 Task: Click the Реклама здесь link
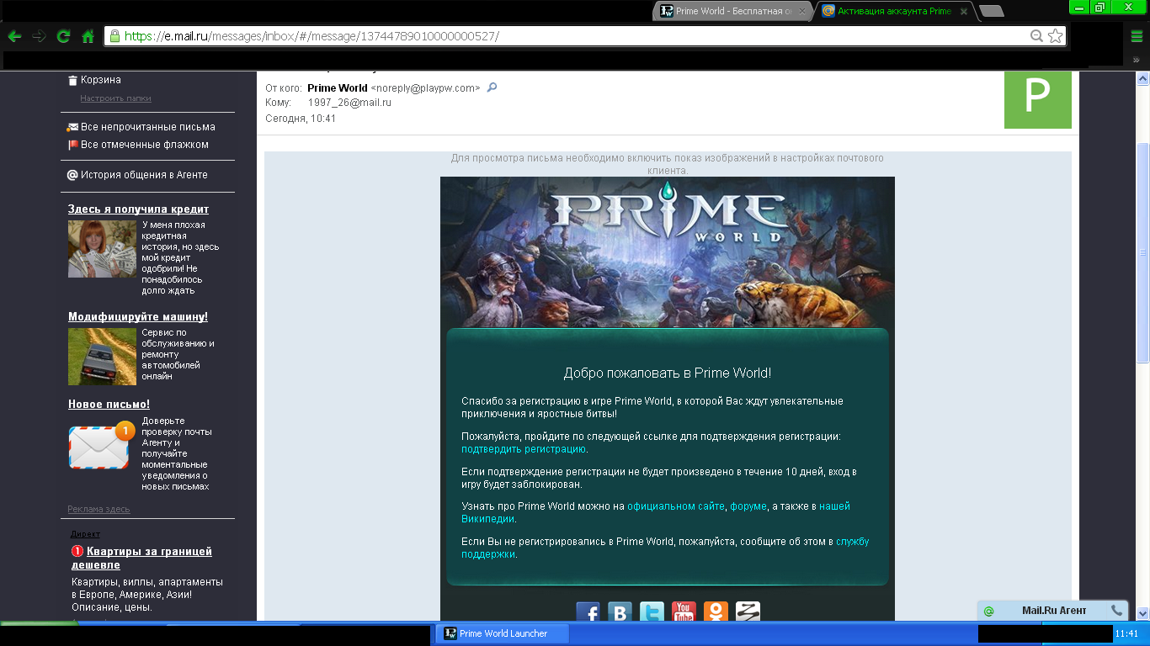click(98, 509)
